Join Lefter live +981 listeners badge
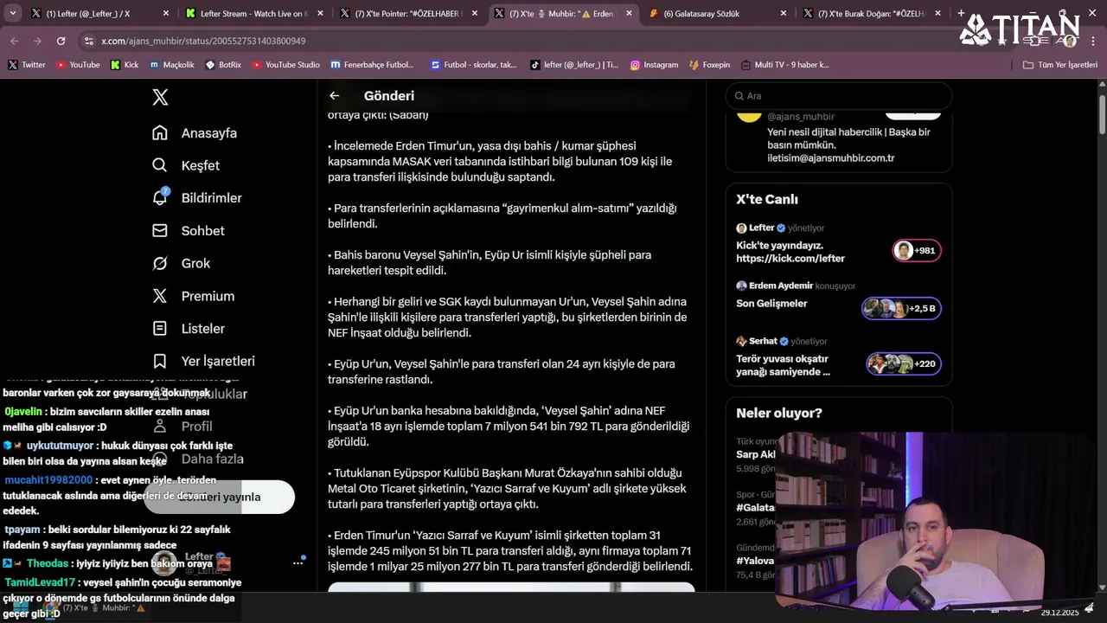 917,251
